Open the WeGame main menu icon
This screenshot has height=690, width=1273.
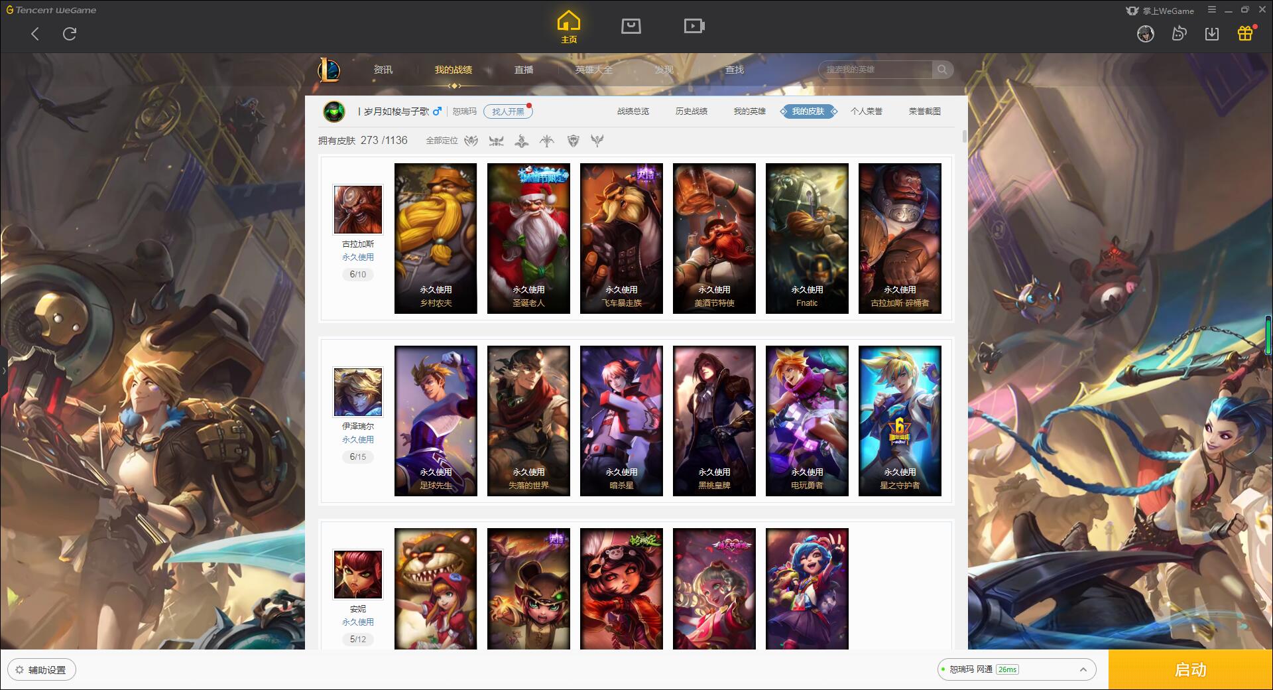tap(1212, 10)
